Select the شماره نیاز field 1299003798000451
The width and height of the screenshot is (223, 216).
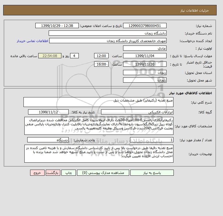click(x=145, y=26)
